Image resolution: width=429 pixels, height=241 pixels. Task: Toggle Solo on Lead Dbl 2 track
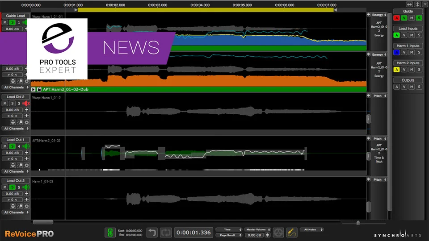point(12,104)
